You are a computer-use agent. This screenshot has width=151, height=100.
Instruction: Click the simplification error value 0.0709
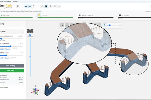point(20,36)
